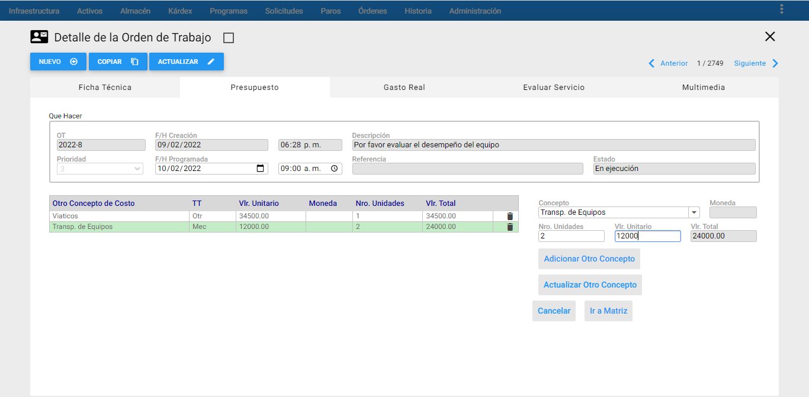809x397 pixels.
Task: Click the Nro. Unidades input field
Action: pos(572,236)
